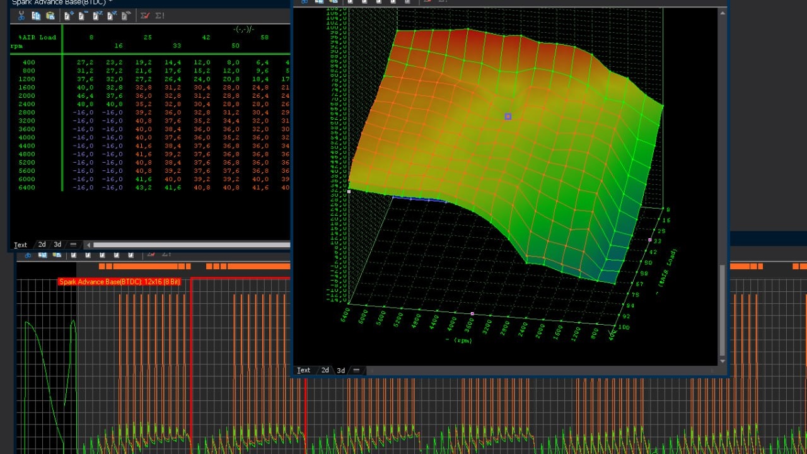The height and width of the screenshot is (454, 807).
Task: Click the Paste clipboard icon in text map toolbar
Action: [50, 16]
